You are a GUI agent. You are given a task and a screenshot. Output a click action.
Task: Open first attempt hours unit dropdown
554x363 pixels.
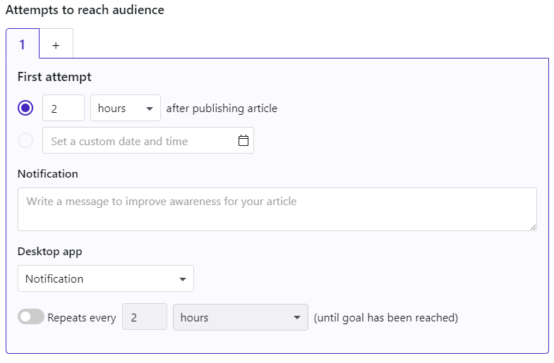point(126,108)
